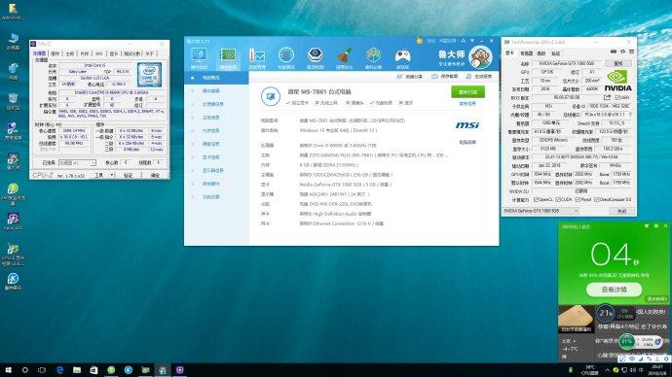The width and height of the screenshot is (672, 377).
Task: Click MSI brand logo in Ludashi
Action: [x=467, y=125]
